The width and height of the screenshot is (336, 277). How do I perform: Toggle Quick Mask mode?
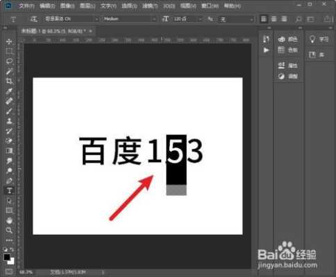(9, 271)
